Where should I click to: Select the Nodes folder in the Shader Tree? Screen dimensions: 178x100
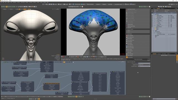(x=157, y=29)
